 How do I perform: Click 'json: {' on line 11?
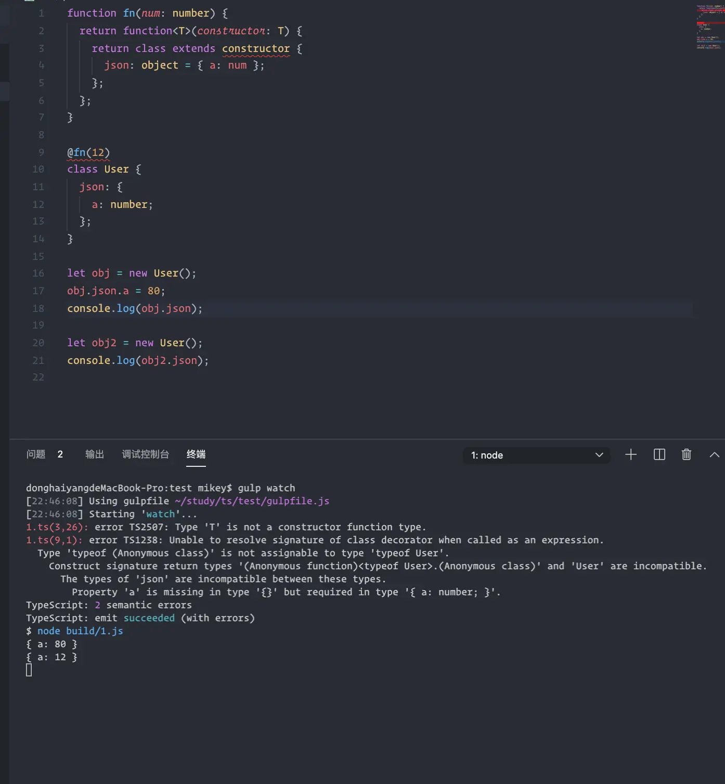[101, 187]
